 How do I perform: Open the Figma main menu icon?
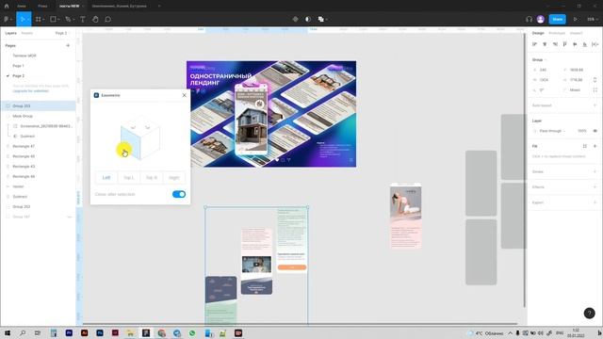tap(7, 19)
